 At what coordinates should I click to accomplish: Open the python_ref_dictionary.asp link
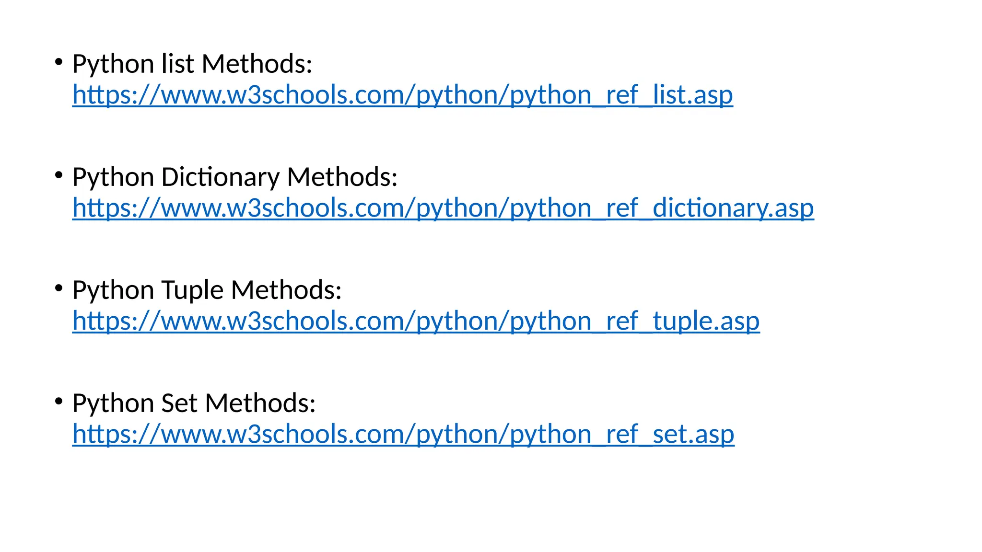point(443,208)
